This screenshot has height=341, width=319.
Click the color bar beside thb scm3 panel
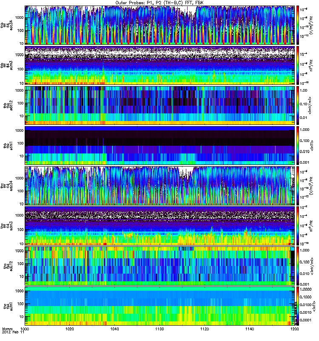297,65
